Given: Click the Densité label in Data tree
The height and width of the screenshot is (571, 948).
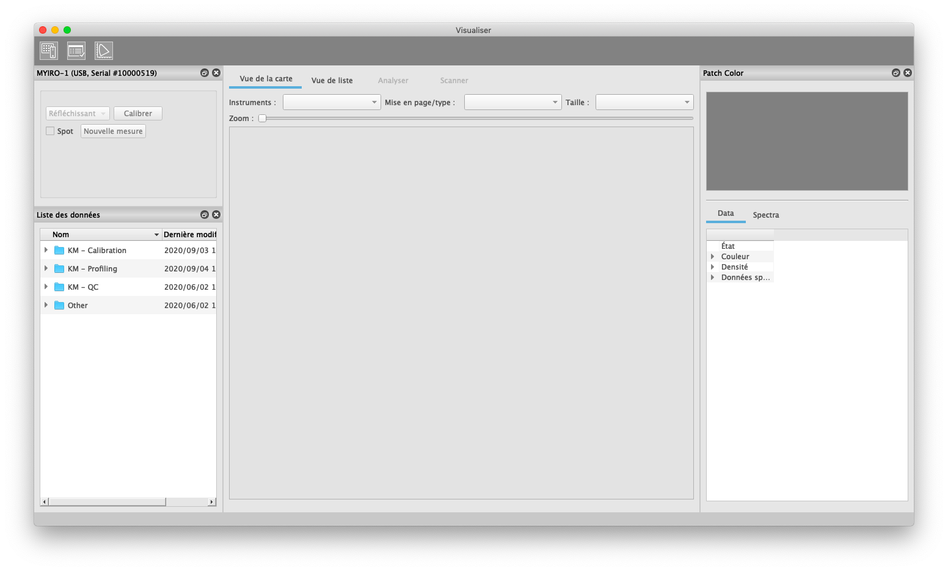Looking at the screenshot, I should (x=734, y=267).
